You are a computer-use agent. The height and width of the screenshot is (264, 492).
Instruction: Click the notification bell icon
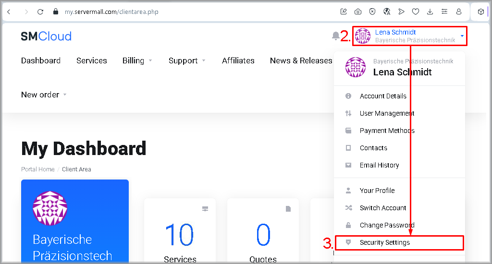click(335, 36)
